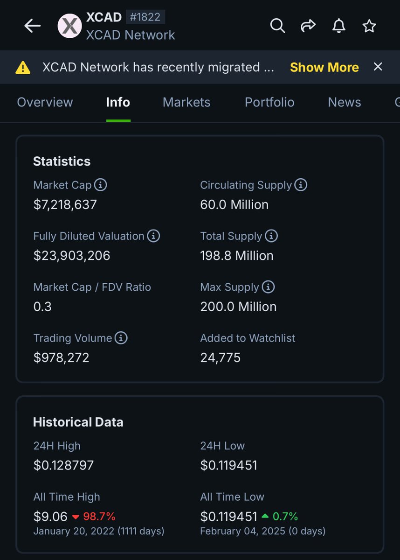400x560 pixels.
Task: Select 24H High value $0.128797
Action: (63, 465)
